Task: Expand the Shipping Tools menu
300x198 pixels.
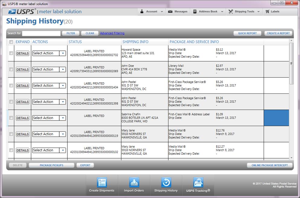Action: [x=244, y=11]
